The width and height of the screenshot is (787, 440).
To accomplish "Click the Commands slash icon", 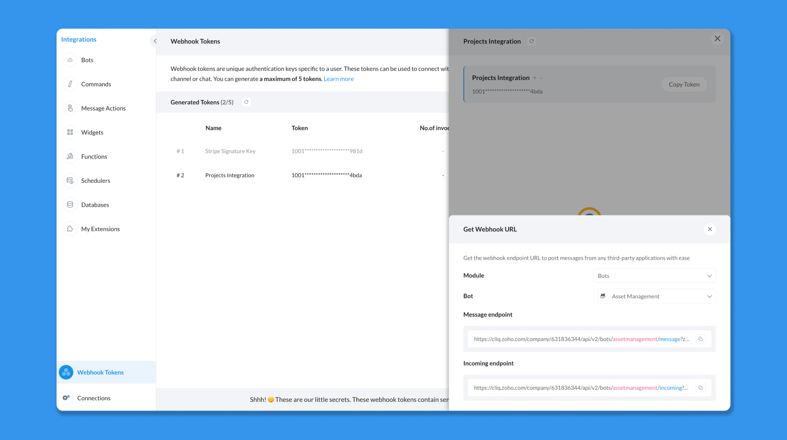I will click(70, 84).
